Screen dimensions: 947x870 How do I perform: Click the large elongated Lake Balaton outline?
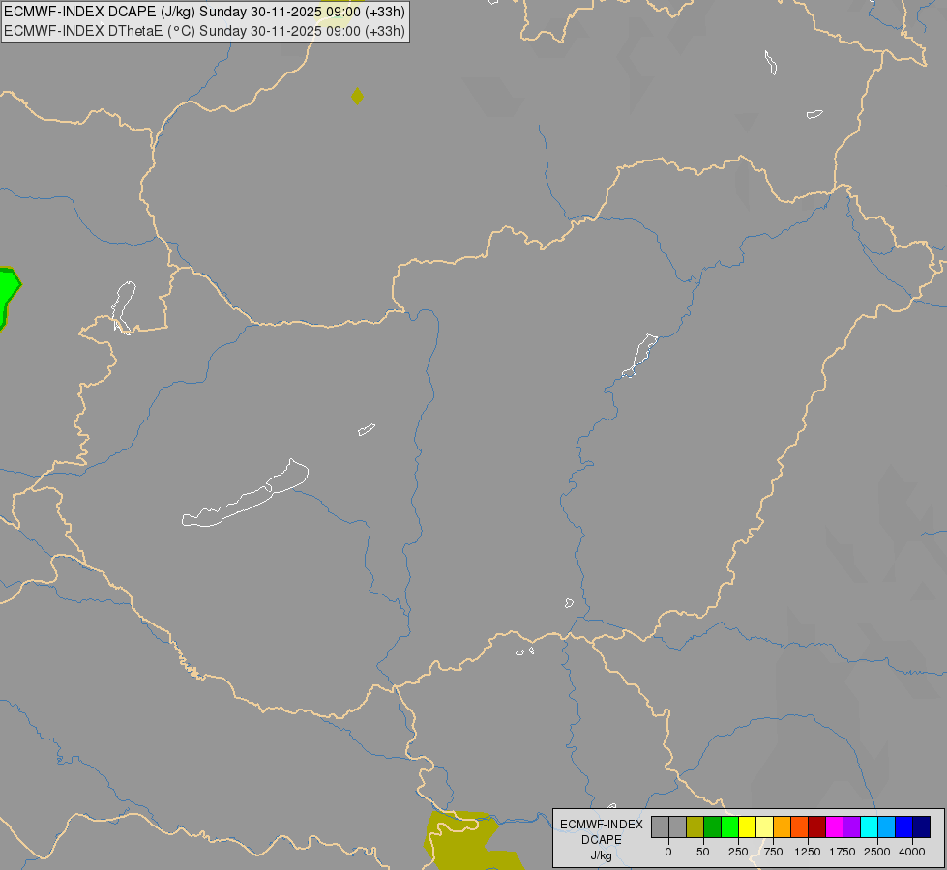[246, 493]
